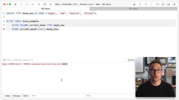Open the No limit dropdown
Image resolution: width=179 pixels, height=100 pixels.
click(x=131, y=60)
